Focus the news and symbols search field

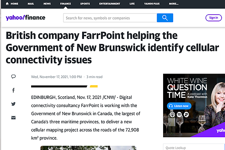(110, 18)
